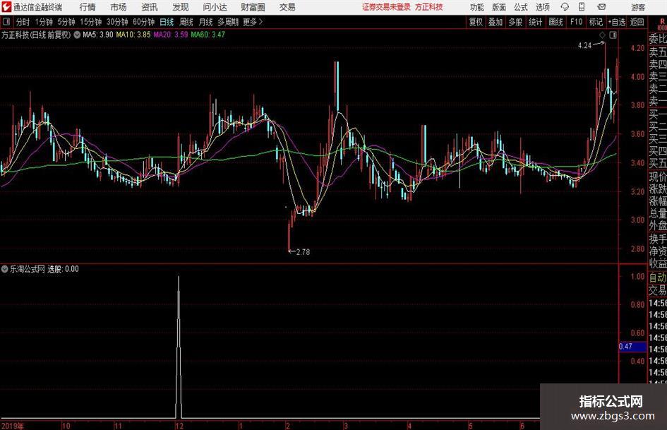Screen dimensions: 667x430
Task: Open the 资讯 menu
Action: tap(150, 7)
